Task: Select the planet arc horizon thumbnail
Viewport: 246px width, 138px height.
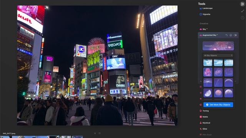Action: (229, 82)
